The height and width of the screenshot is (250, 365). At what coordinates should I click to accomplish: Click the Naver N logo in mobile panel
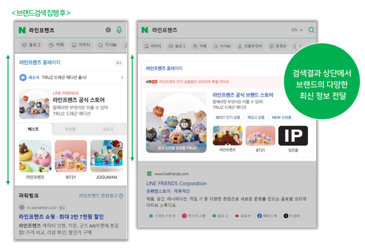click(22, 30)
